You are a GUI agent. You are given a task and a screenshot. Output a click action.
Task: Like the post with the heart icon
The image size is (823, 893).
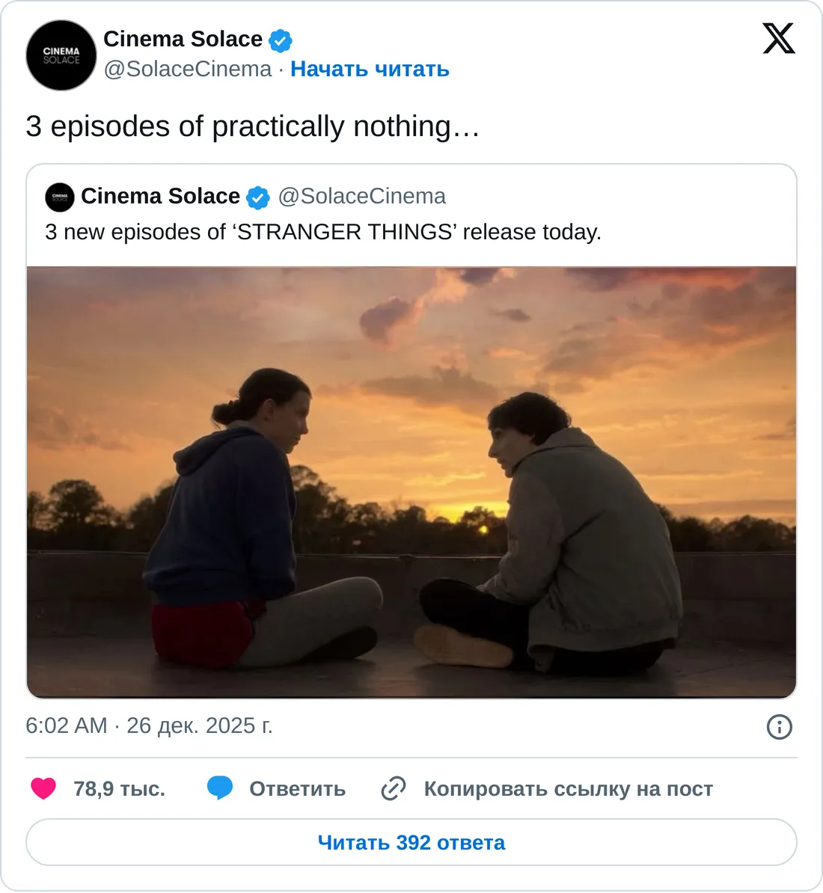point(43,788)
